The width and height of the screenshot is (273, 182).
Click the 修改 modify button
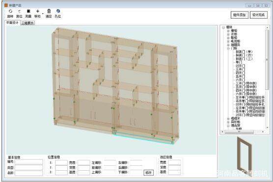(x=148, y=173)
